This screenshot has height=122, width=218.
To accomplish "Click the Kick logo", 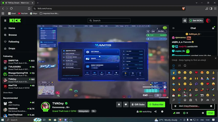I will (x=15, y=21).
